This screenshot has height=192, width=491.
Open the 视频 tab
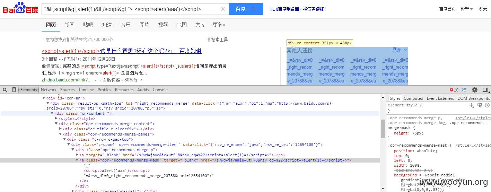tap(163, 25)
